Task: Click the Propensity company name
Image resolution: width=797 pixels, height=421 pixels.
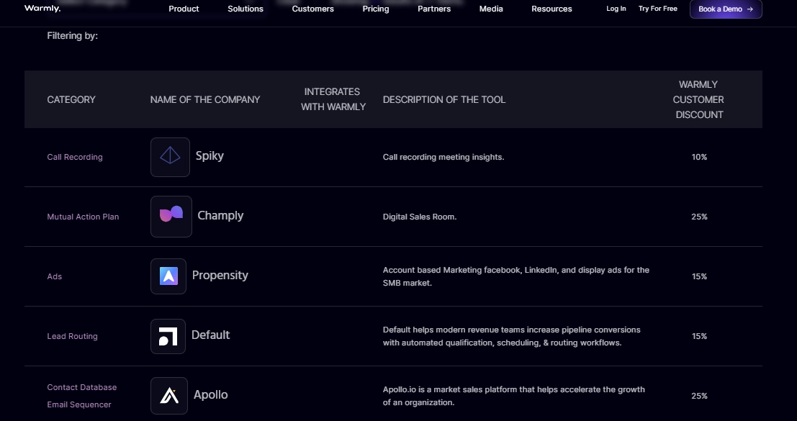Action: click(x=220, y=275)
